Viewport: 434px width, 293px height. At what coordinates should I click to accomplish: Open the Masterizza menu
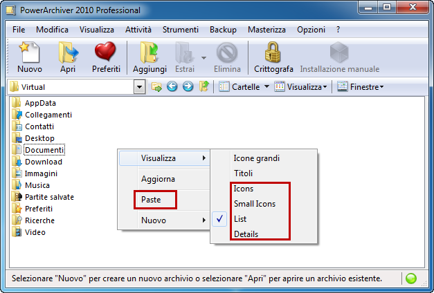pyautogui.click(x=266, y=30)
